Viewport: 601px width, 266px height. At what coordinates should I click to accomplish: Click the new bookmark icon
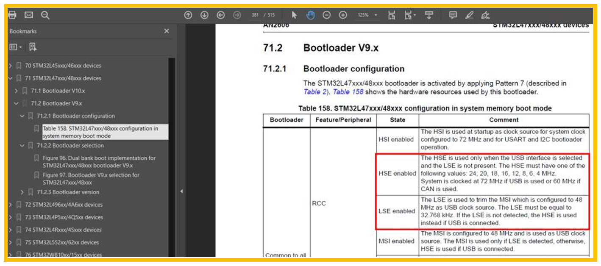click(x=33, y=47)
